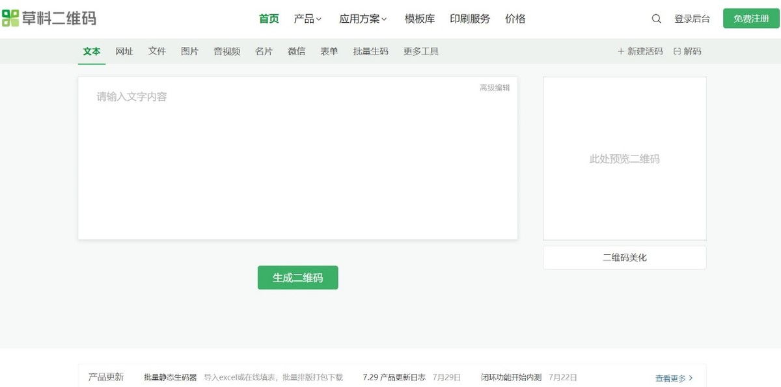The height and width of the screenshot is (387, 781).
Task: Click the 查看更多 arrow chevron
Action: pos(691,378)
